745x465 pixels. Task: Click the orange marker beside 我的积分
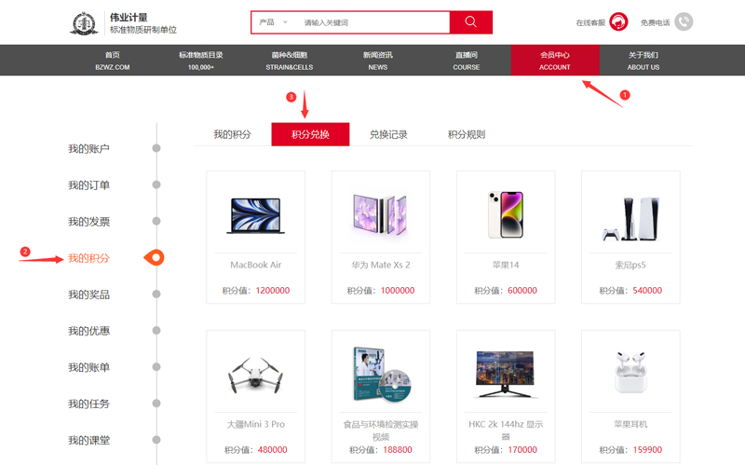click(154, 258)
